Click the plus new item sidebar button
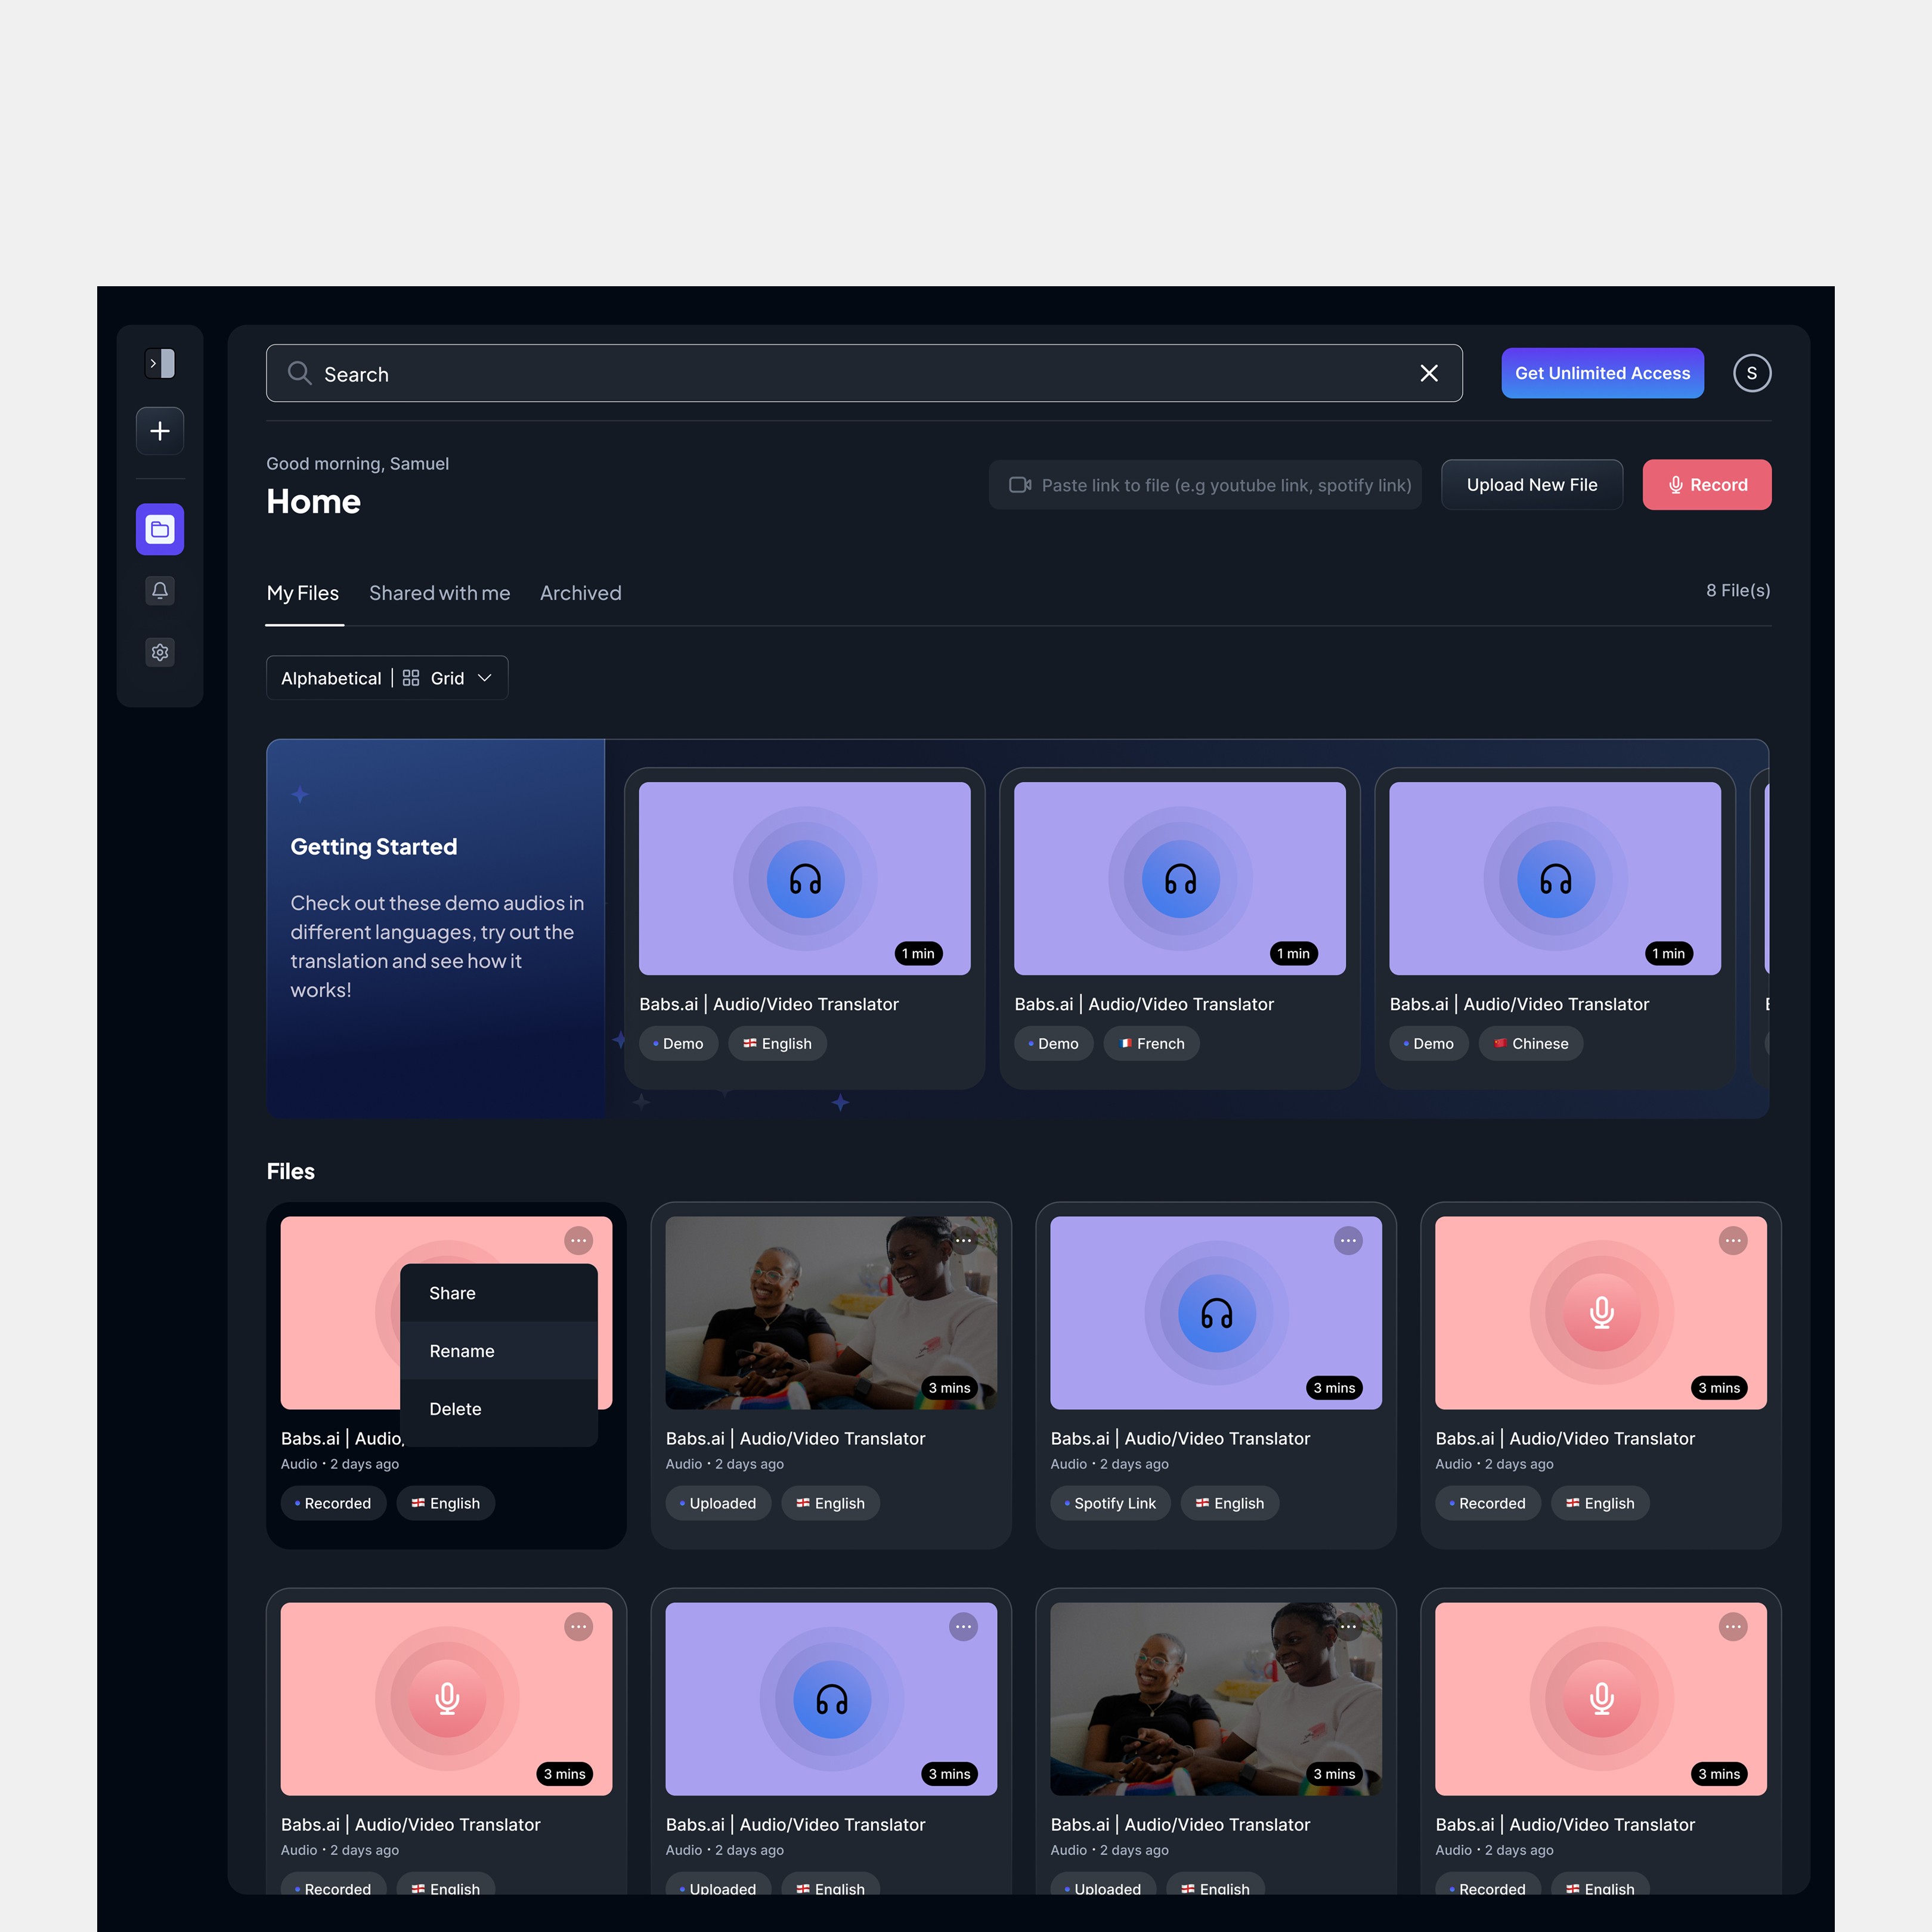 (x=160, y=431)
